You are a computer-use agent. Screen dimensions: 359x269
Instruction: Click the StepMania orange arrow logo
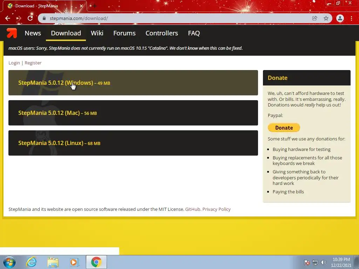tap(12, 33)
